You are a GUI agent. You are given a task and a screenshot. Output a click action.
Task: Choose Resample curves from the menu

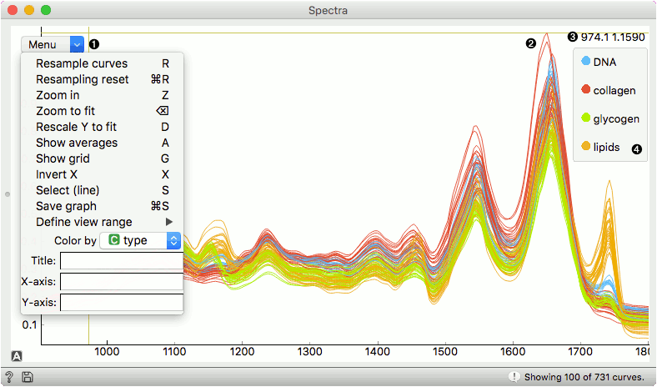pyautogui.click(x=82, y=63)
